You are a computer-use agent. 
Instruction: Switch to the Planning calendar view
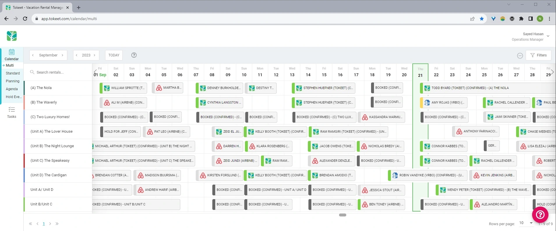[13, 81]
